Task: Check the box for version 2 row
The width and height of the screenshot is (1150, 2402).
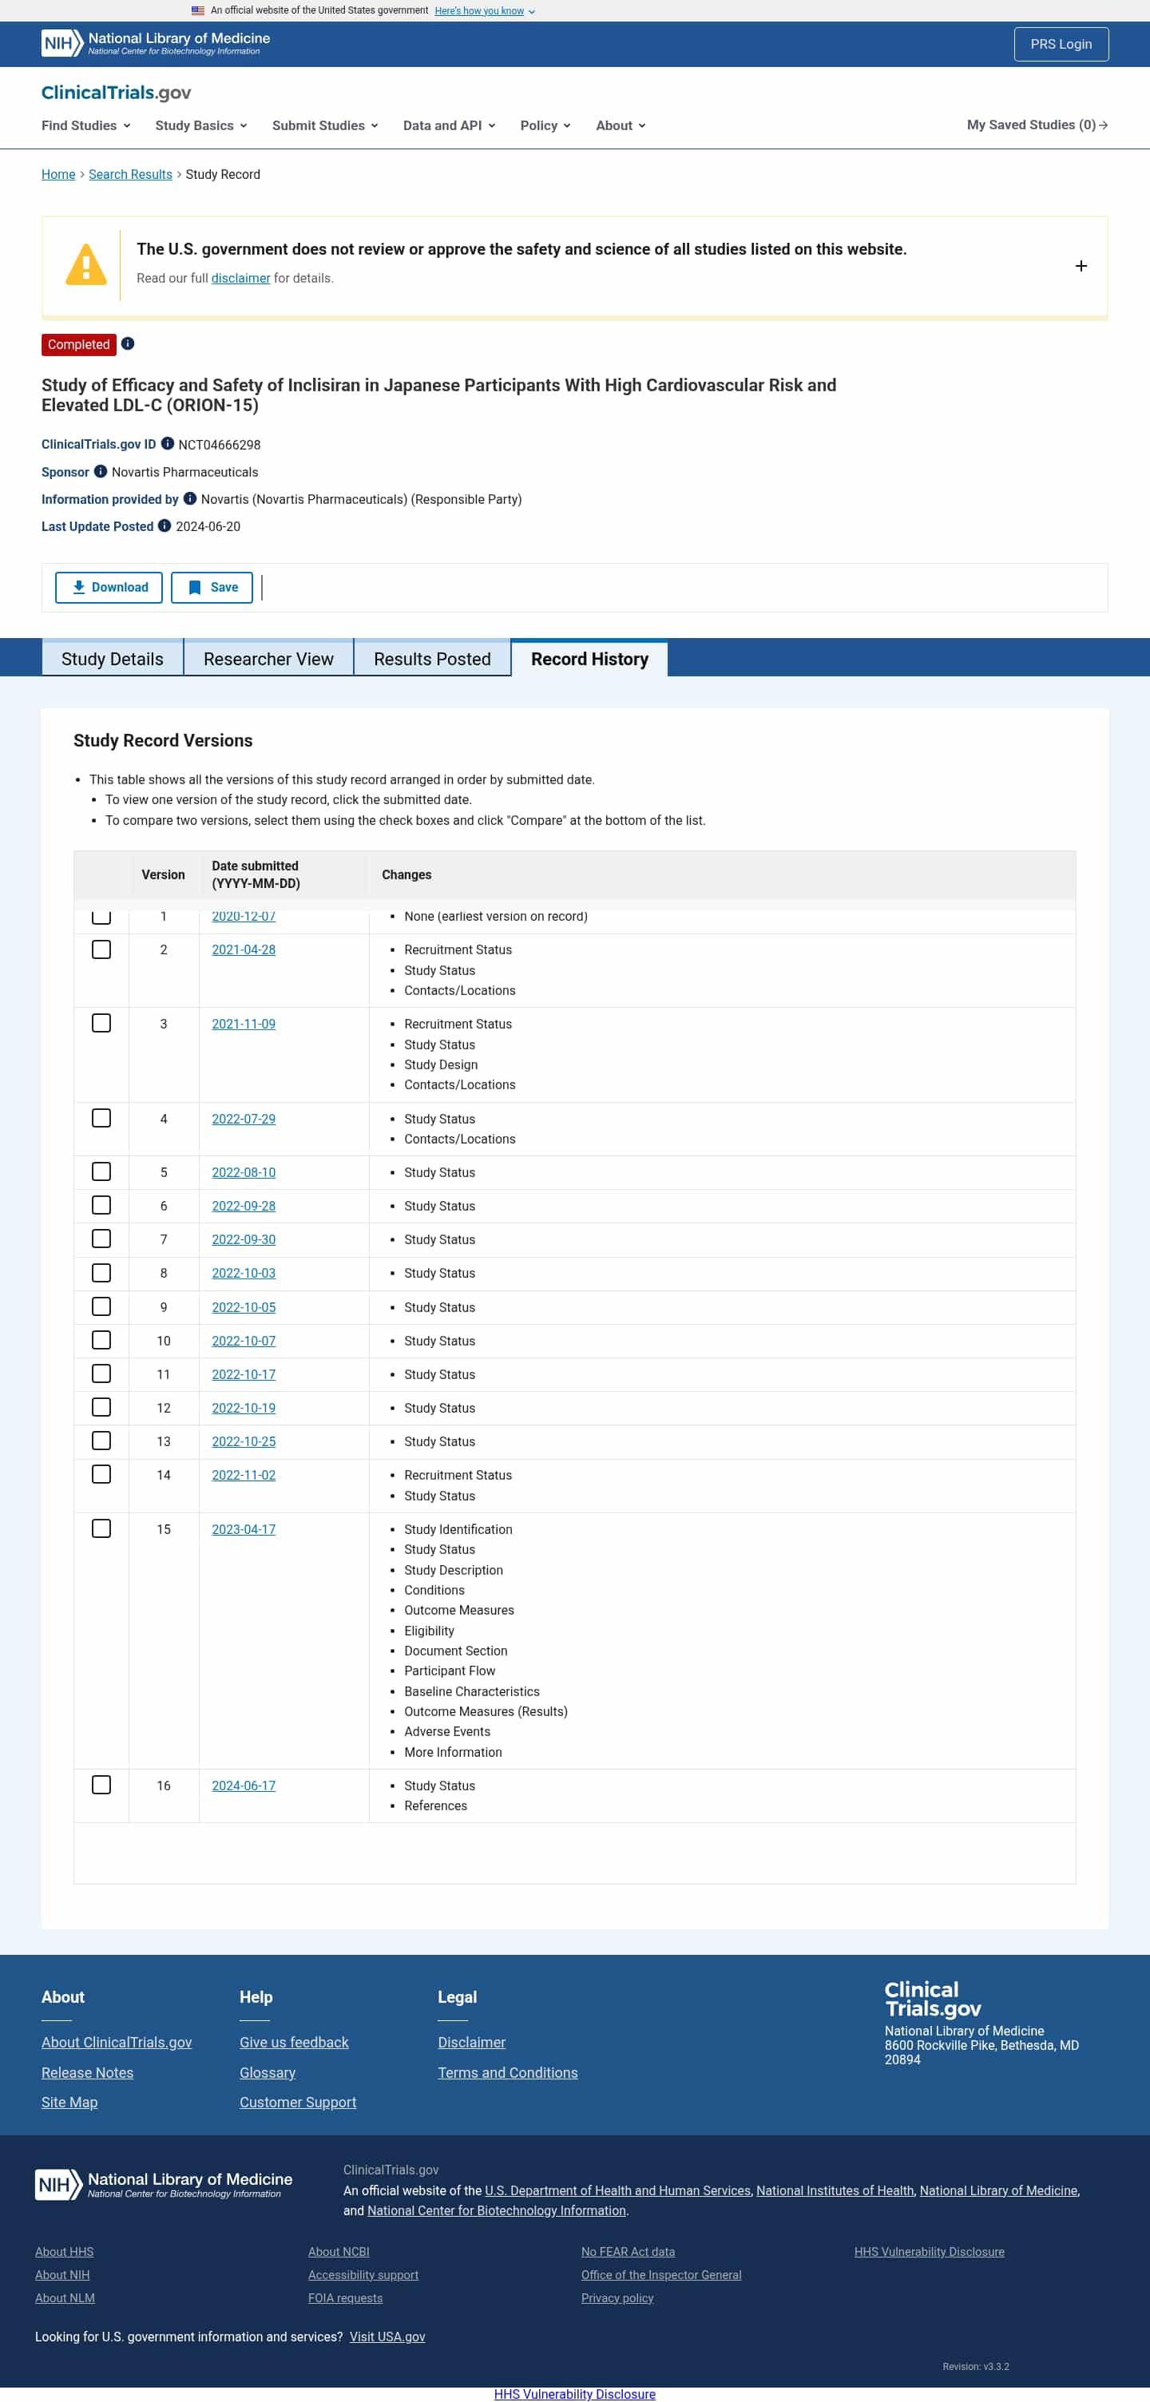Action: point(101,949)
